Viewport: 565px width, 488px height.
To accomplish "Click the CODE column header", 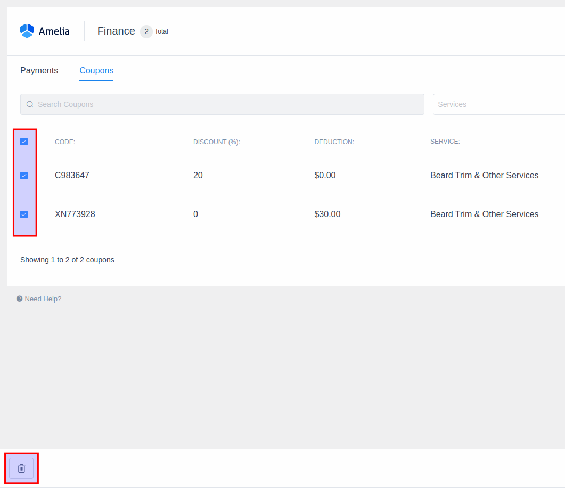I will 65,142.
